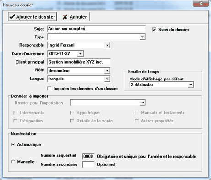Select the Manuelle numbering option
Image resolution: width=211 pixels, height=180 pixels.
click(13, 162)
